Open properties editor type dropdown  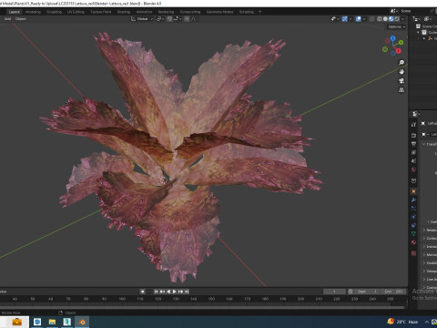tap(415, 114)
